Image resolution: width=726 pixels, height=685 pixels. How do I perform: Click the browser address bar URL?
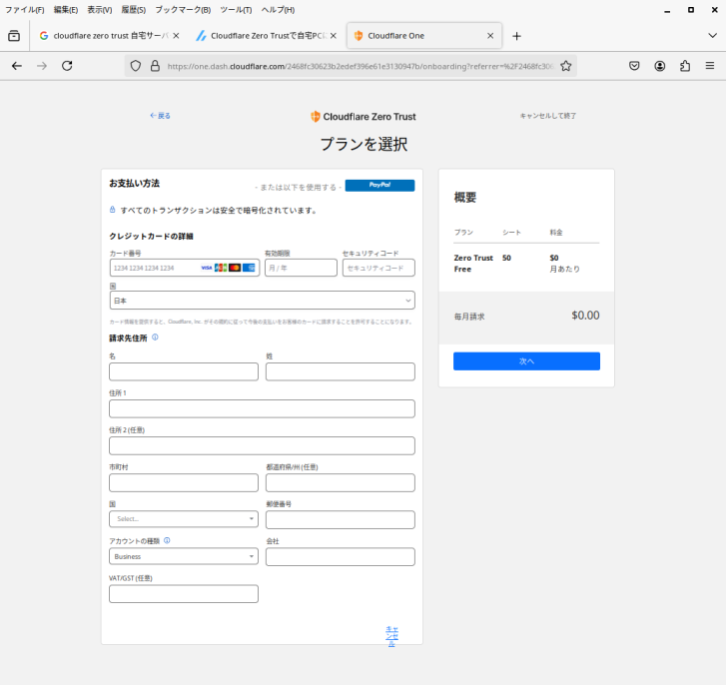(361, 66)
